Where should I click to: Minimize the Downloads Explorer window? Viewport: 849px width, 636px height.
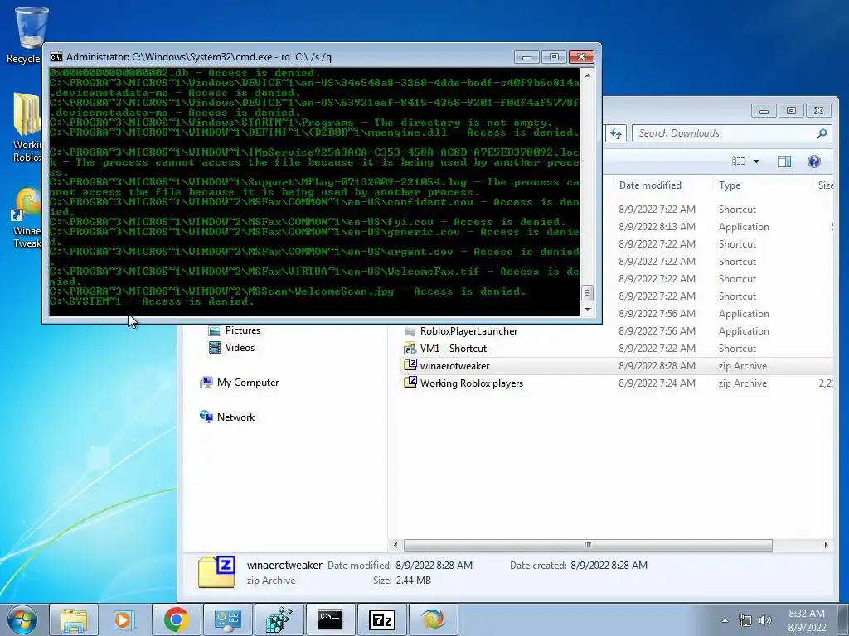pos(764,111)
